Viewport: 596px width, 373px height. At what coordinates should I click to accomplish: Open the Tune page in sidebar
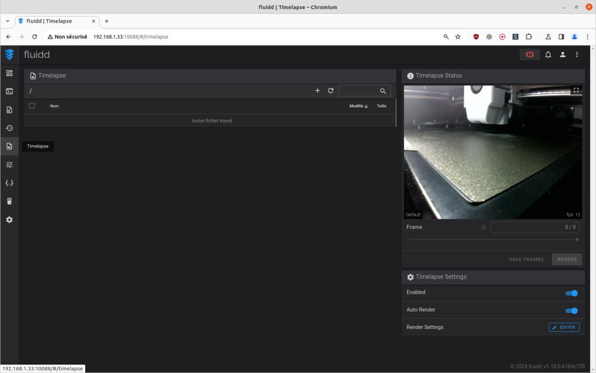coord(10,165)
